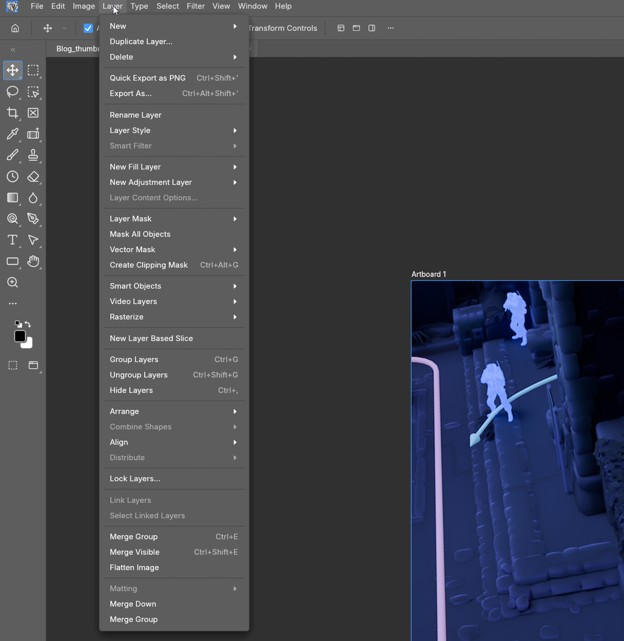The image size is (624, 641).
Task: Choose Export As... menu entry
Action: pos(174,93)
